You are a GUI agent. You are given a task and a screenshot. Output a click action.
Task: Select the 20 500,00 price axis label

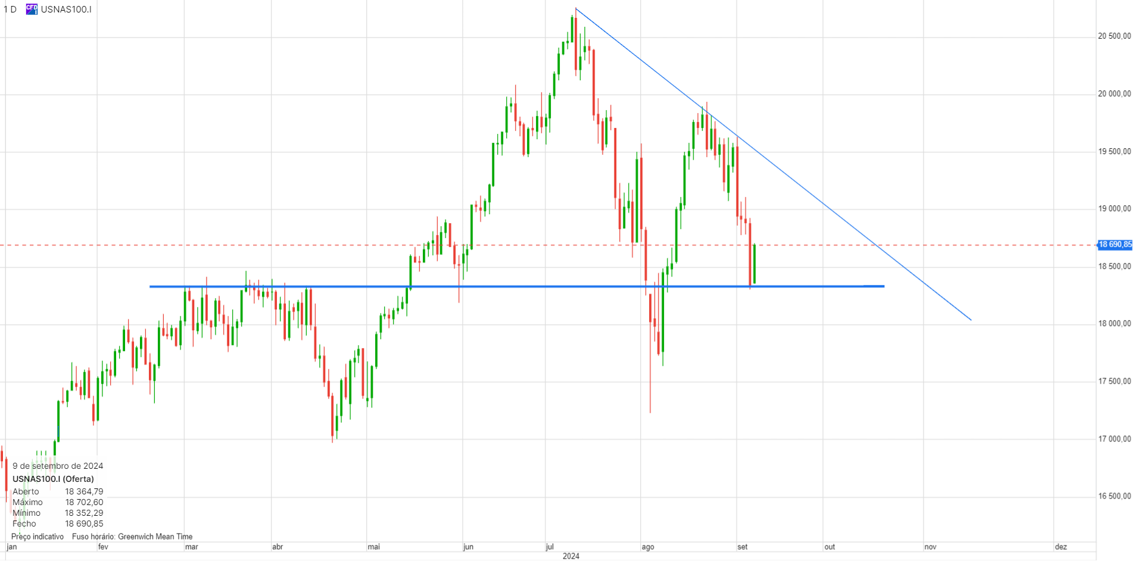[1114, 36]
